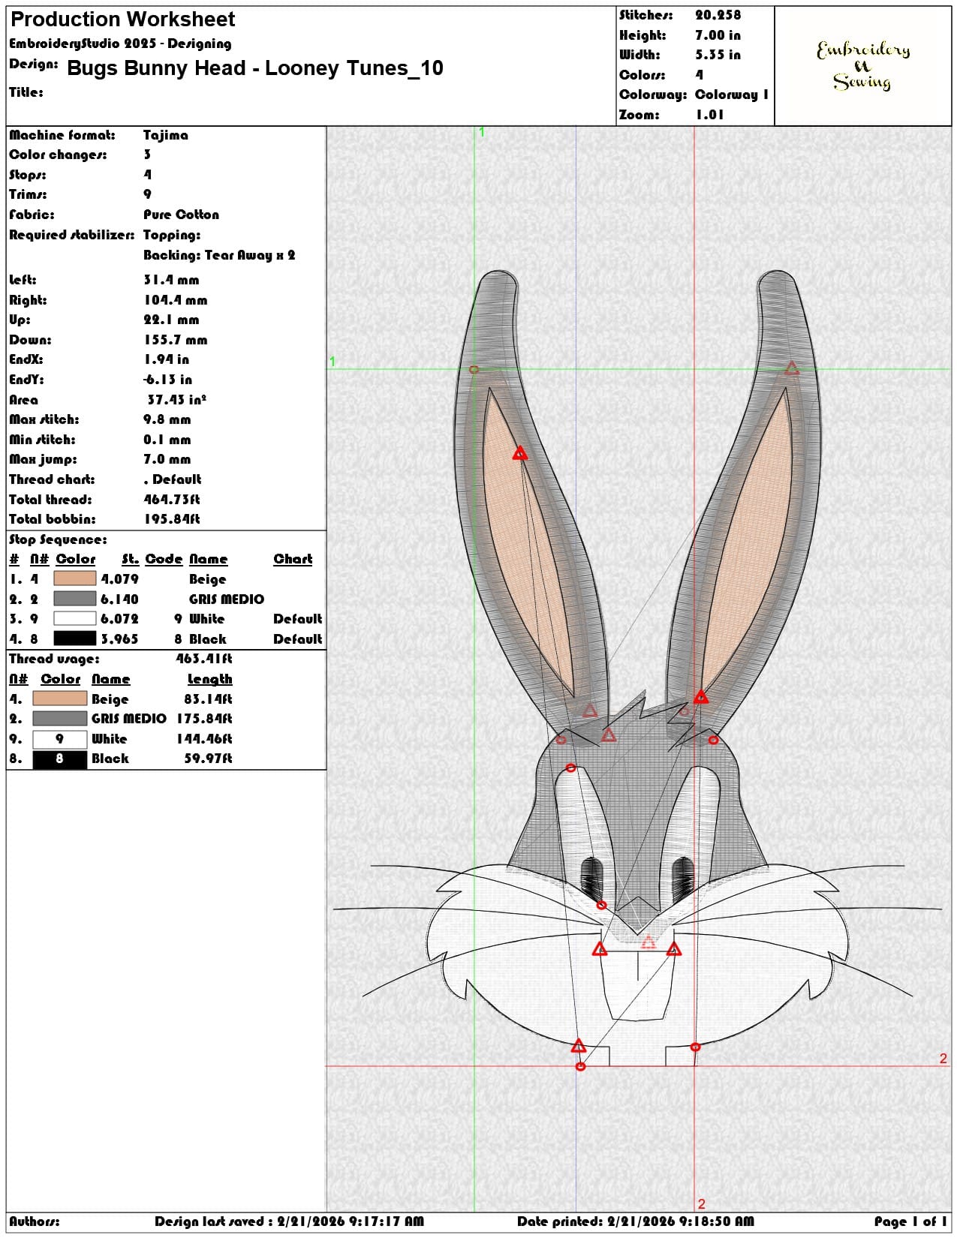Click the Chart column header
The height and width of the screenshot is (1238, 957).
tap(293, 559)
